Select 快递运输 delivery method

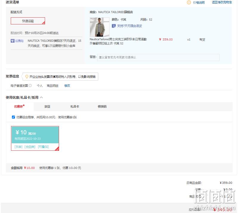tap(28, 21)
